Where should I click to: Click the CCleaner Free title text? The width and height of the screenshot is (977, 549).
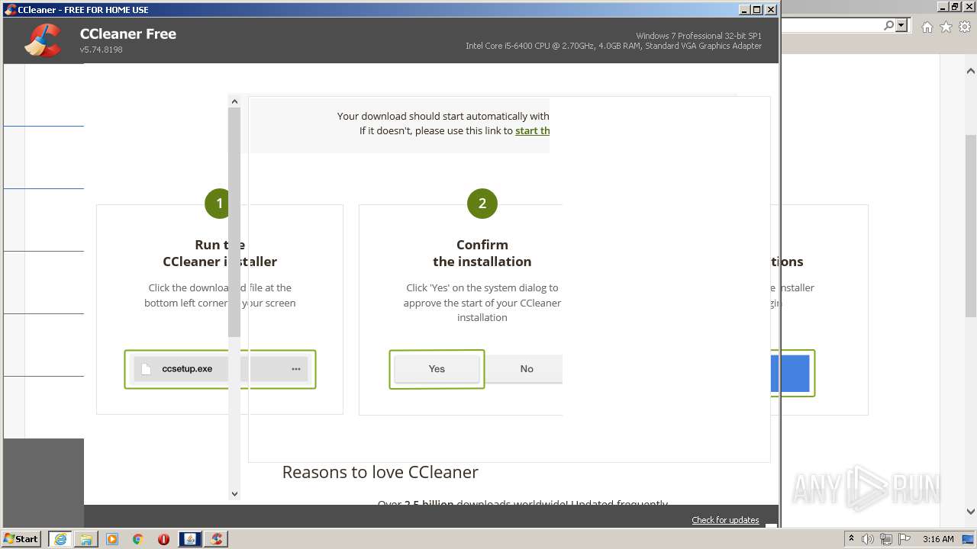pyautogui.click(x=128, y=34)
